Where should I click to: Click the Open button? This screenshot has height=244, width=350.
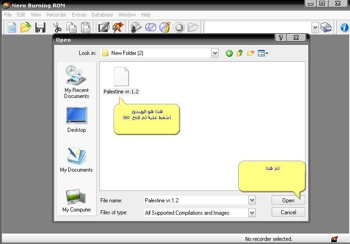[x=288, y=201]
